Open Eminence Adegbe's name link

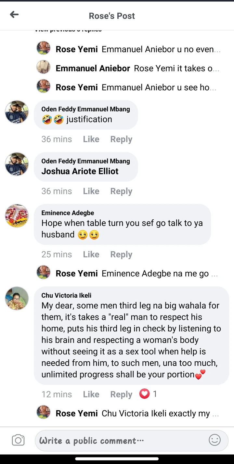point(68,213)
